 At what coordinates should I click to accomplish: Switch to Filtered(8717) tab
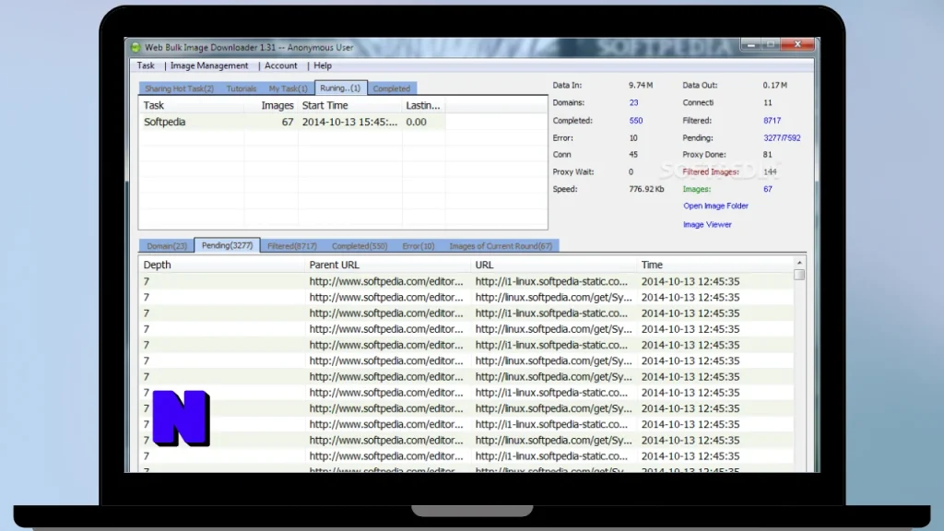[292, 246]
